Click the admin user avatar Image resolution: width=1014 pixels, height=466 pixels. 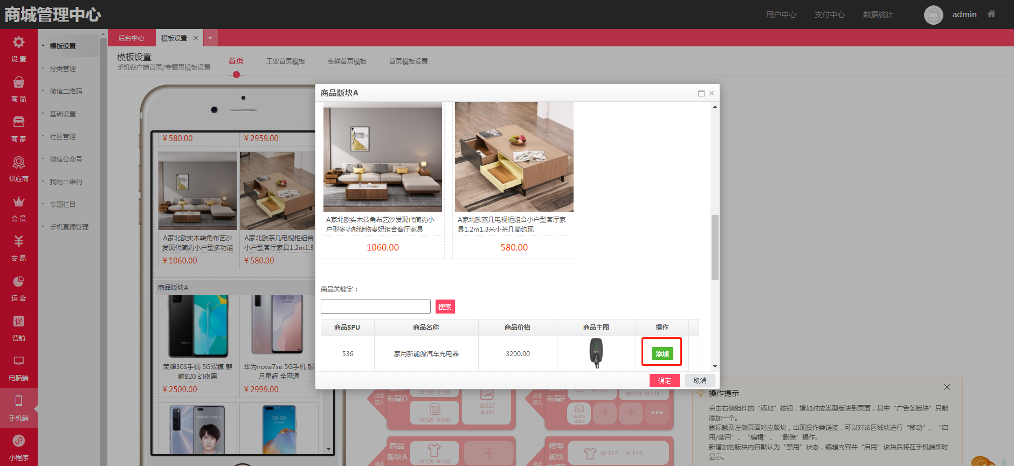point(934,15)
